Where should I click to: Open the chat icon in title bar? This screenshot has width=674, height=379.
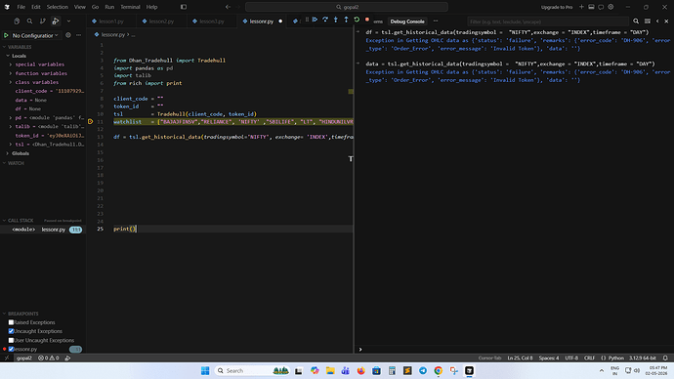click(x=601, y=7)
